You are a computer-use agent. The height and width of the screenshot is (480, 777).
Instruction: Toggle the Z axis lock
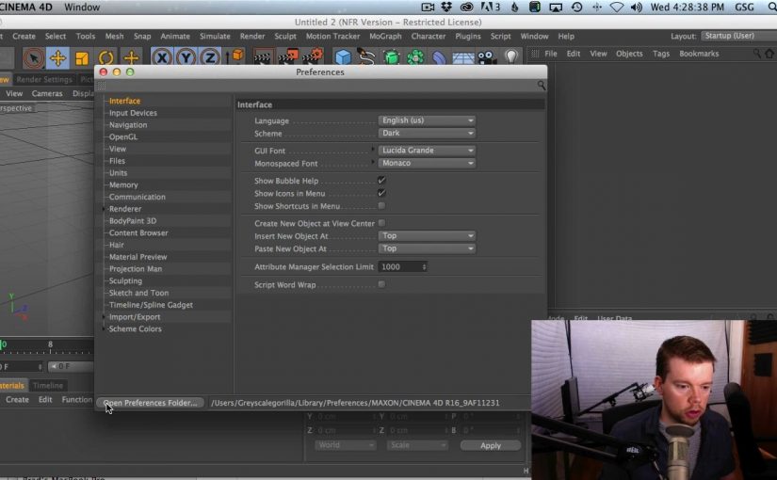click(210, 58)
